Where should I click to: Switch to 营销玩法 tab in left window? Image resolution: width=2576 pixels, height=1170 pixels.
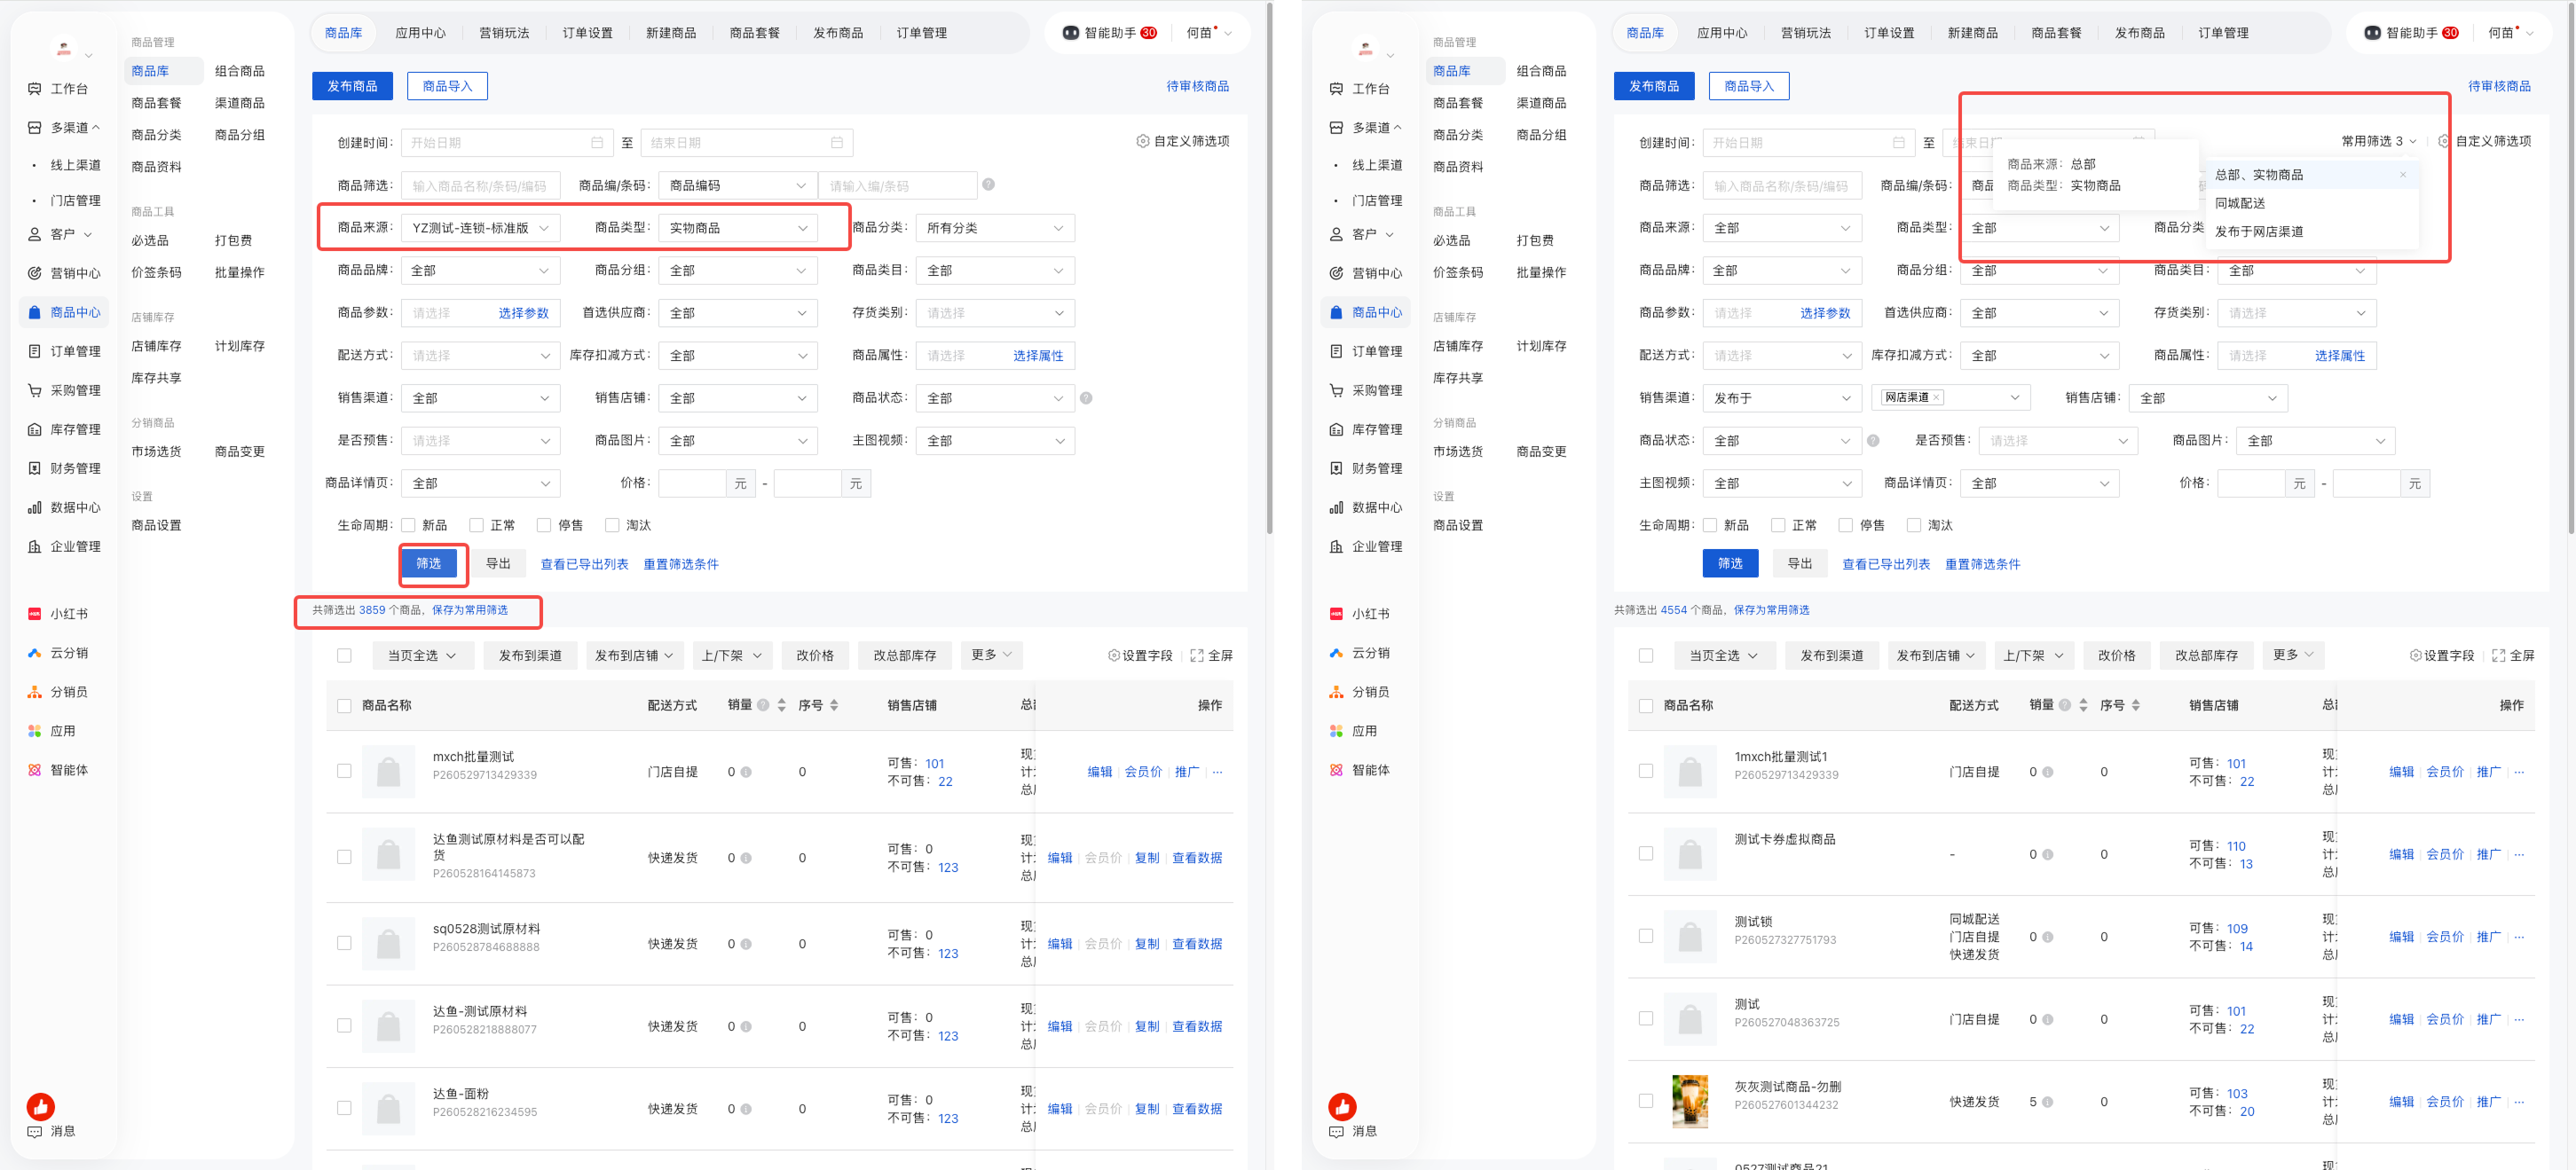coord(504,33)
